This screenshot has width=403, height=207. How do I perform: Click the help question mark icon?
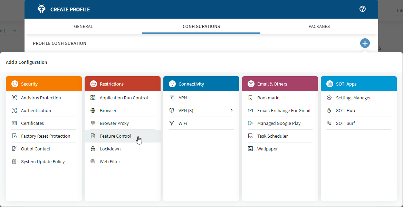tap(362, 9)
